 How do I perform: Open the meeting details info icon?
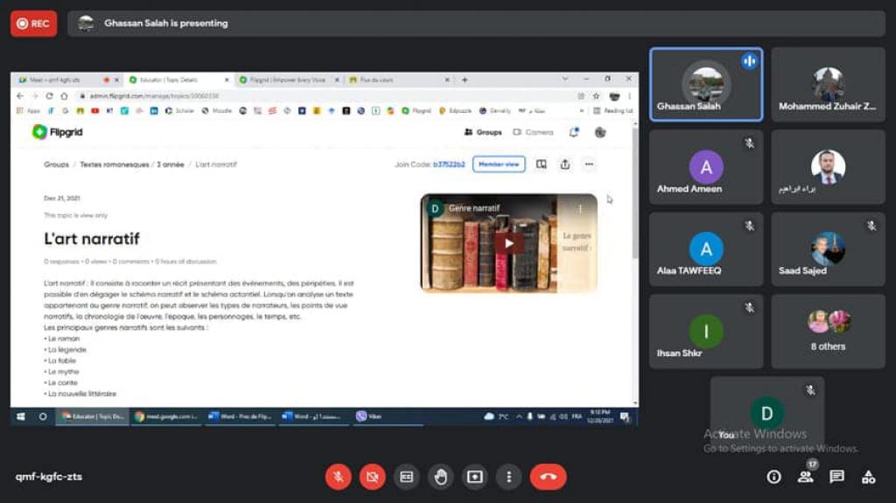click(x=773, y=477)
